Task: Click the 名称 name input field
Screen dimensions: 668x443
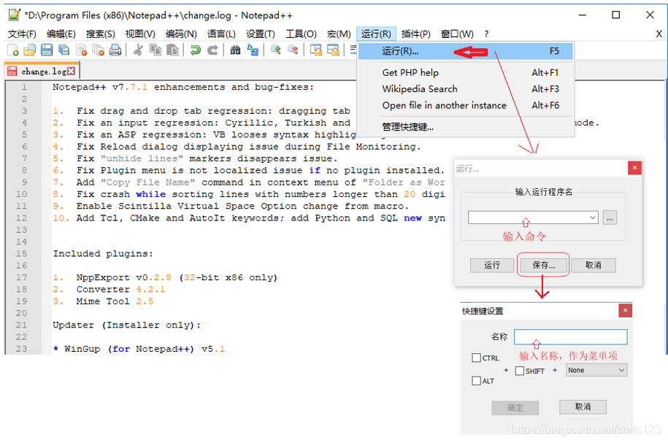Action: (570, 336)
